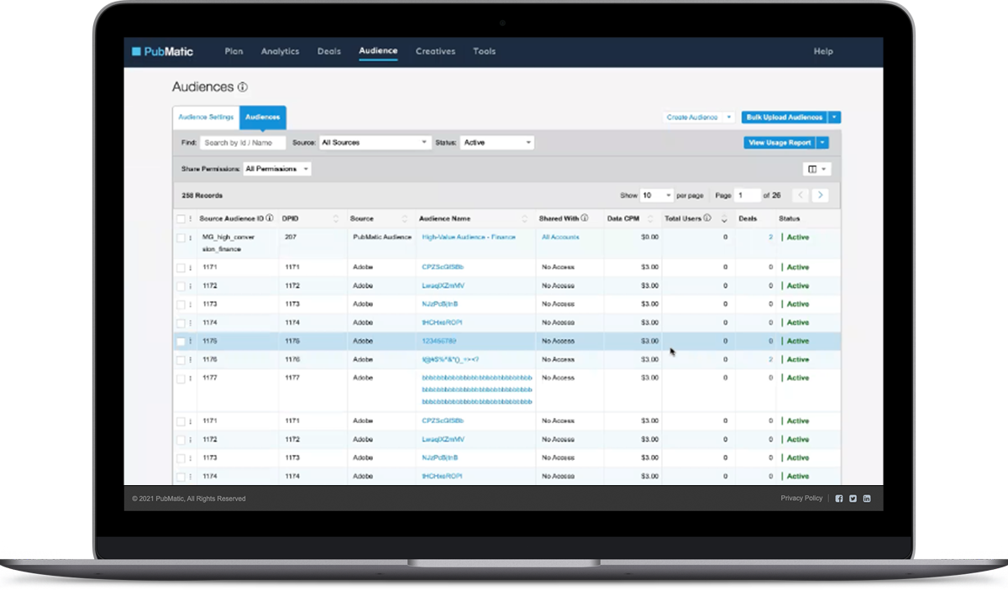Open the Source filter dropdown
The image size is (1008, 590).
click(375, 143)
